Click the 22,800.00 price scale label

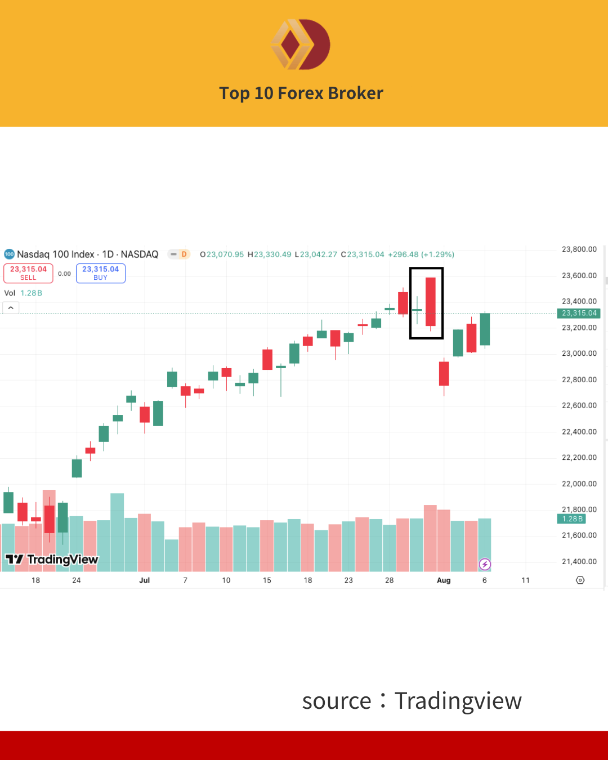pos(579,379)
